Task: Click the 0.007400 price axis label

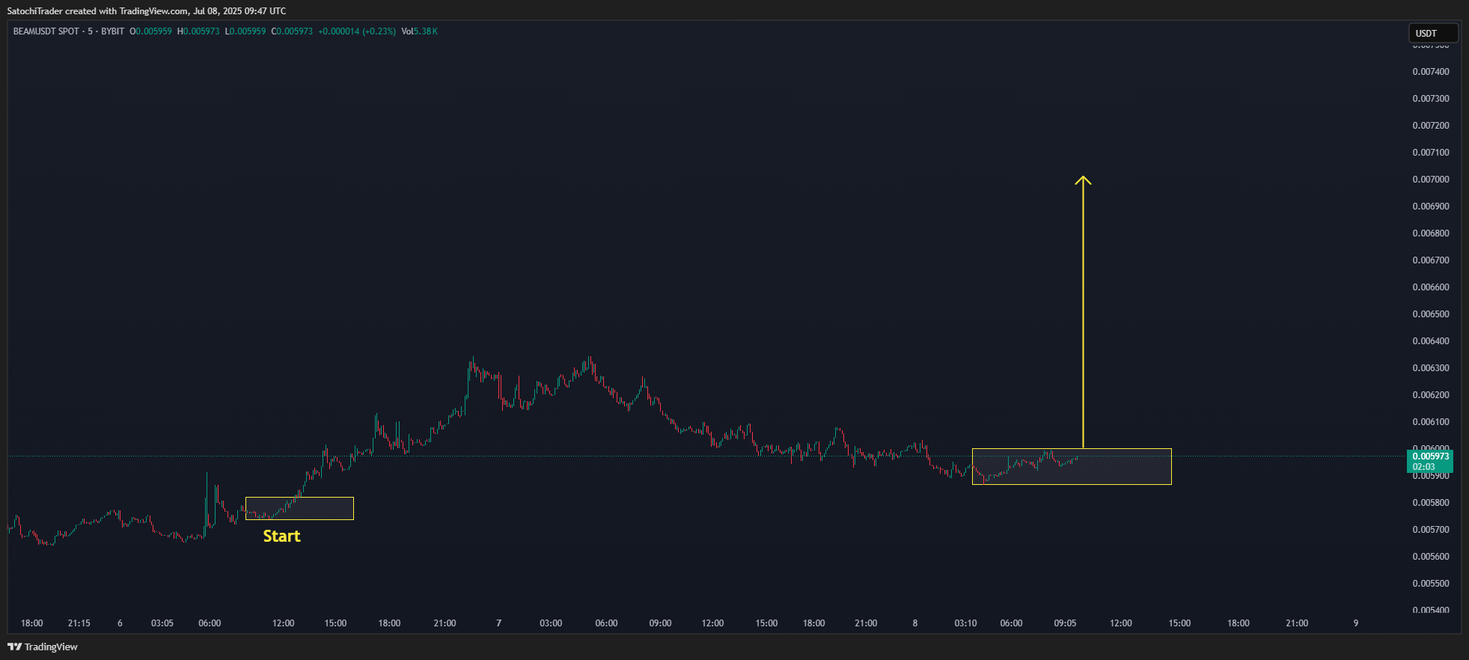Action: (1431, 72)
